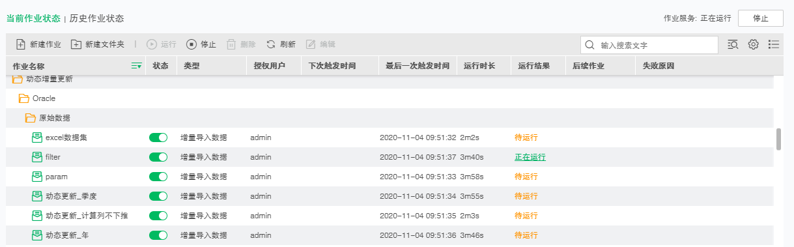Open the sort menu beside 作业名称
This screenshot has width=794, height=247.
click(x=137, y=66)
